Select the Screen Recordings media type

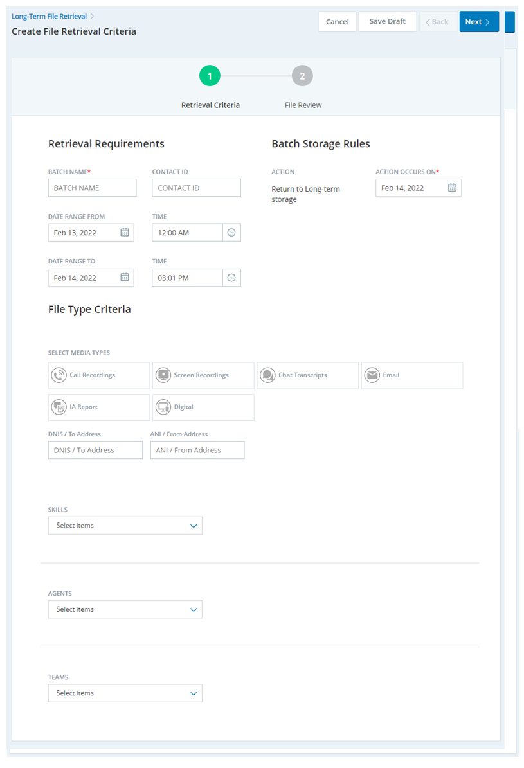tap(203, 375)
